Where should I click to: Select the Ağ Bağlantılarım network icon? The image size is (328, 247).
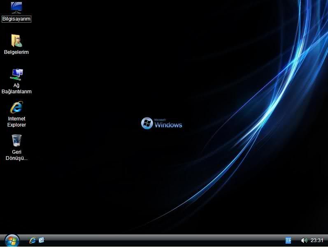coord(16,74)
